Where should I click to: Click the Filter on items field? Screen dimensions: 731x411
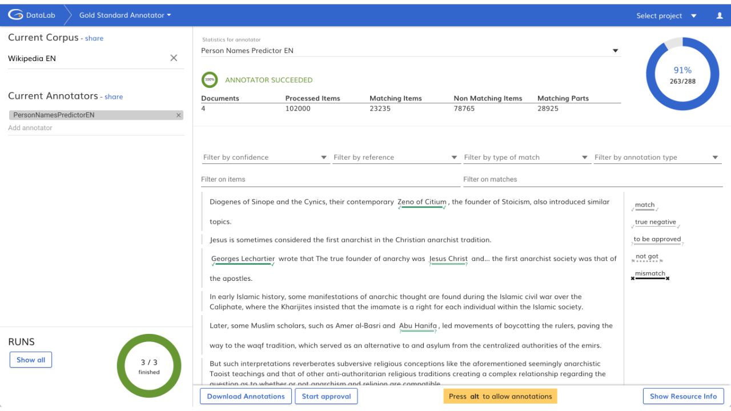(330, 179)
